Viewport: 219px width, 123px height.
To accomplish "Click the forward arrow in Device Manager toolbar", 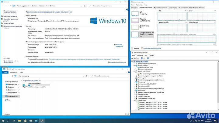I will [135, 58].
